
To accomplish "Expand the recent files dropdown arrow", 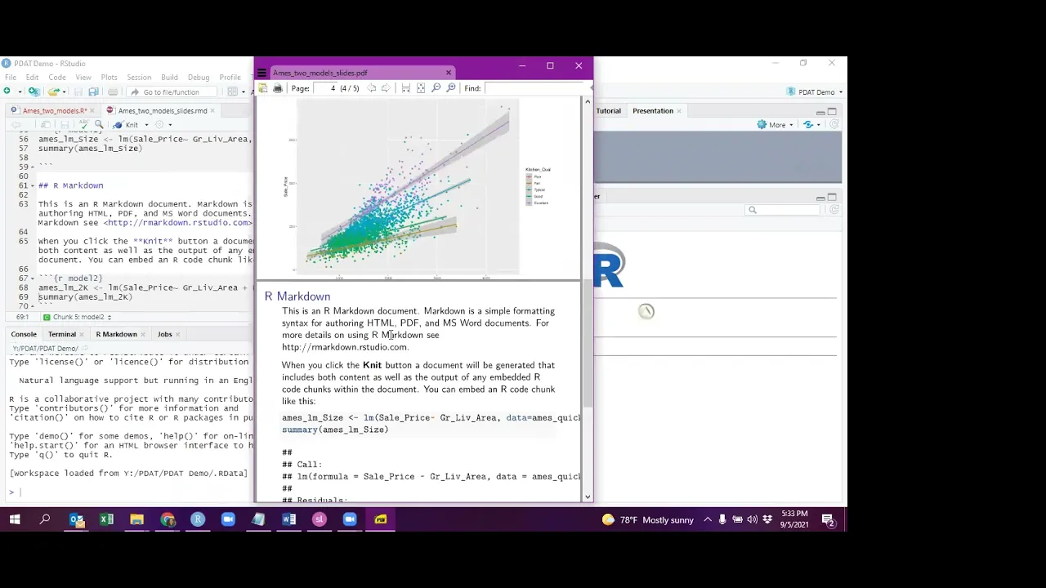I will (x=64, y=92).
